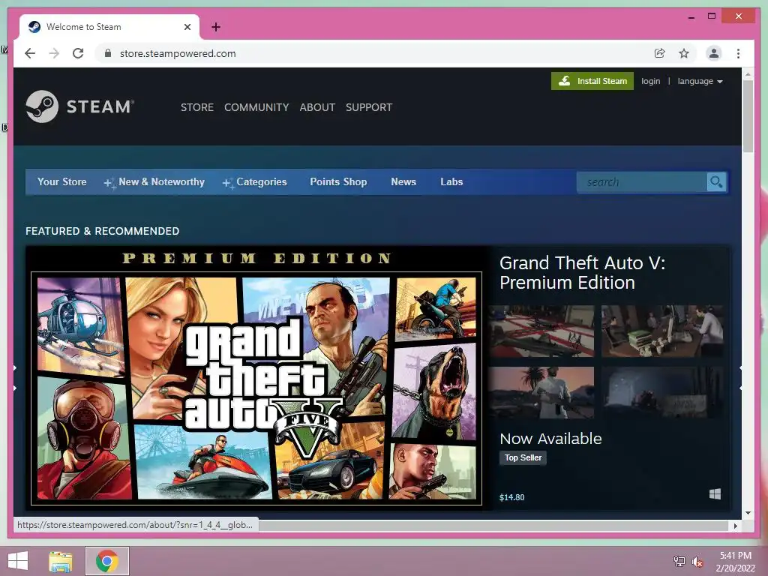The height and width of the screenshot is (576, 768).
Task: Reload the page with the refresh icon
Action: 78,53
